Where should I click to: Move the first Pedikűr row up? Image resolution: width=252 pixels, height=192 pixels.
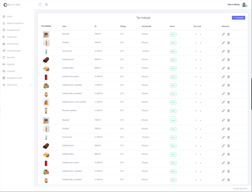[196, 43]
